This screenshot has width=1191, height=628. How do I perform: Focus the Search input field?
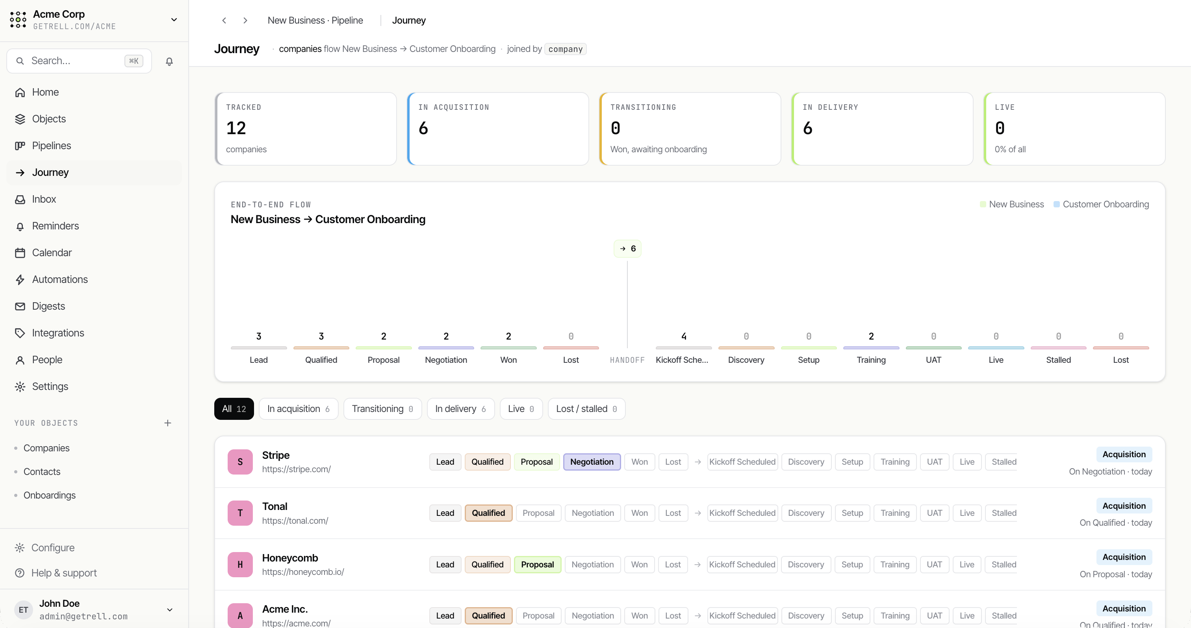pyautogui.click(x=79, y=61)
